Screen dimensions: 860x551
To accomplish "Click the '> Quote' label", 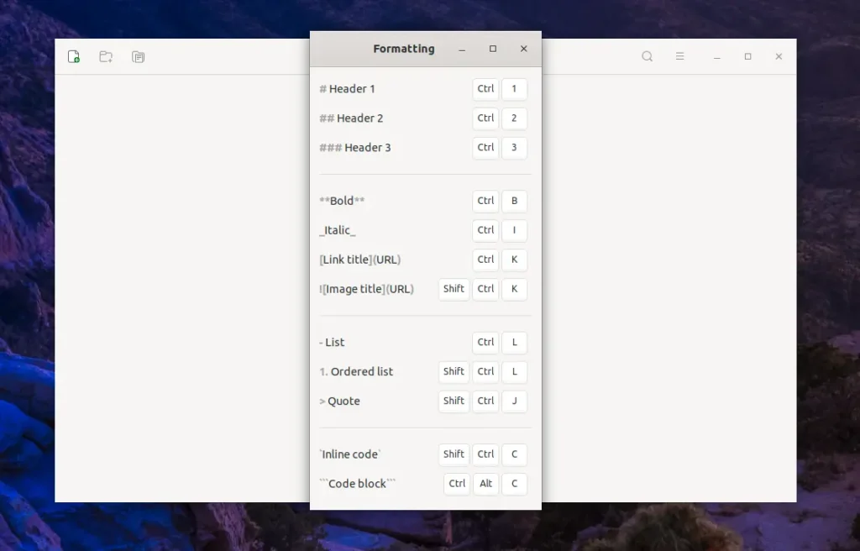I will [x=339, y=401].
